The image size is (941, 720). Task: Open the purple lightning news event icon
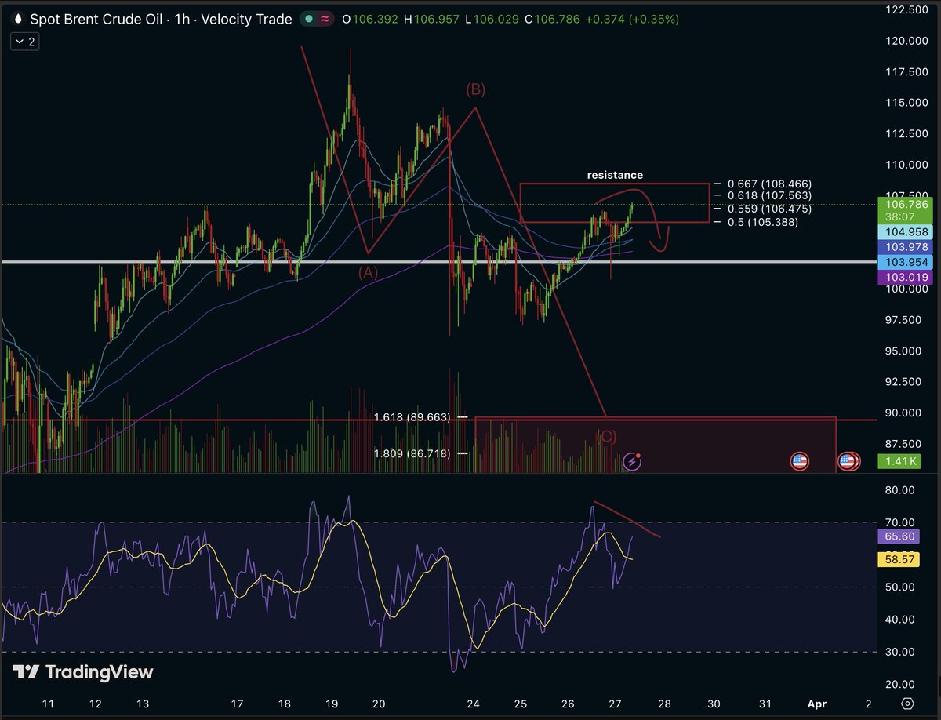(x=632, y=461)
